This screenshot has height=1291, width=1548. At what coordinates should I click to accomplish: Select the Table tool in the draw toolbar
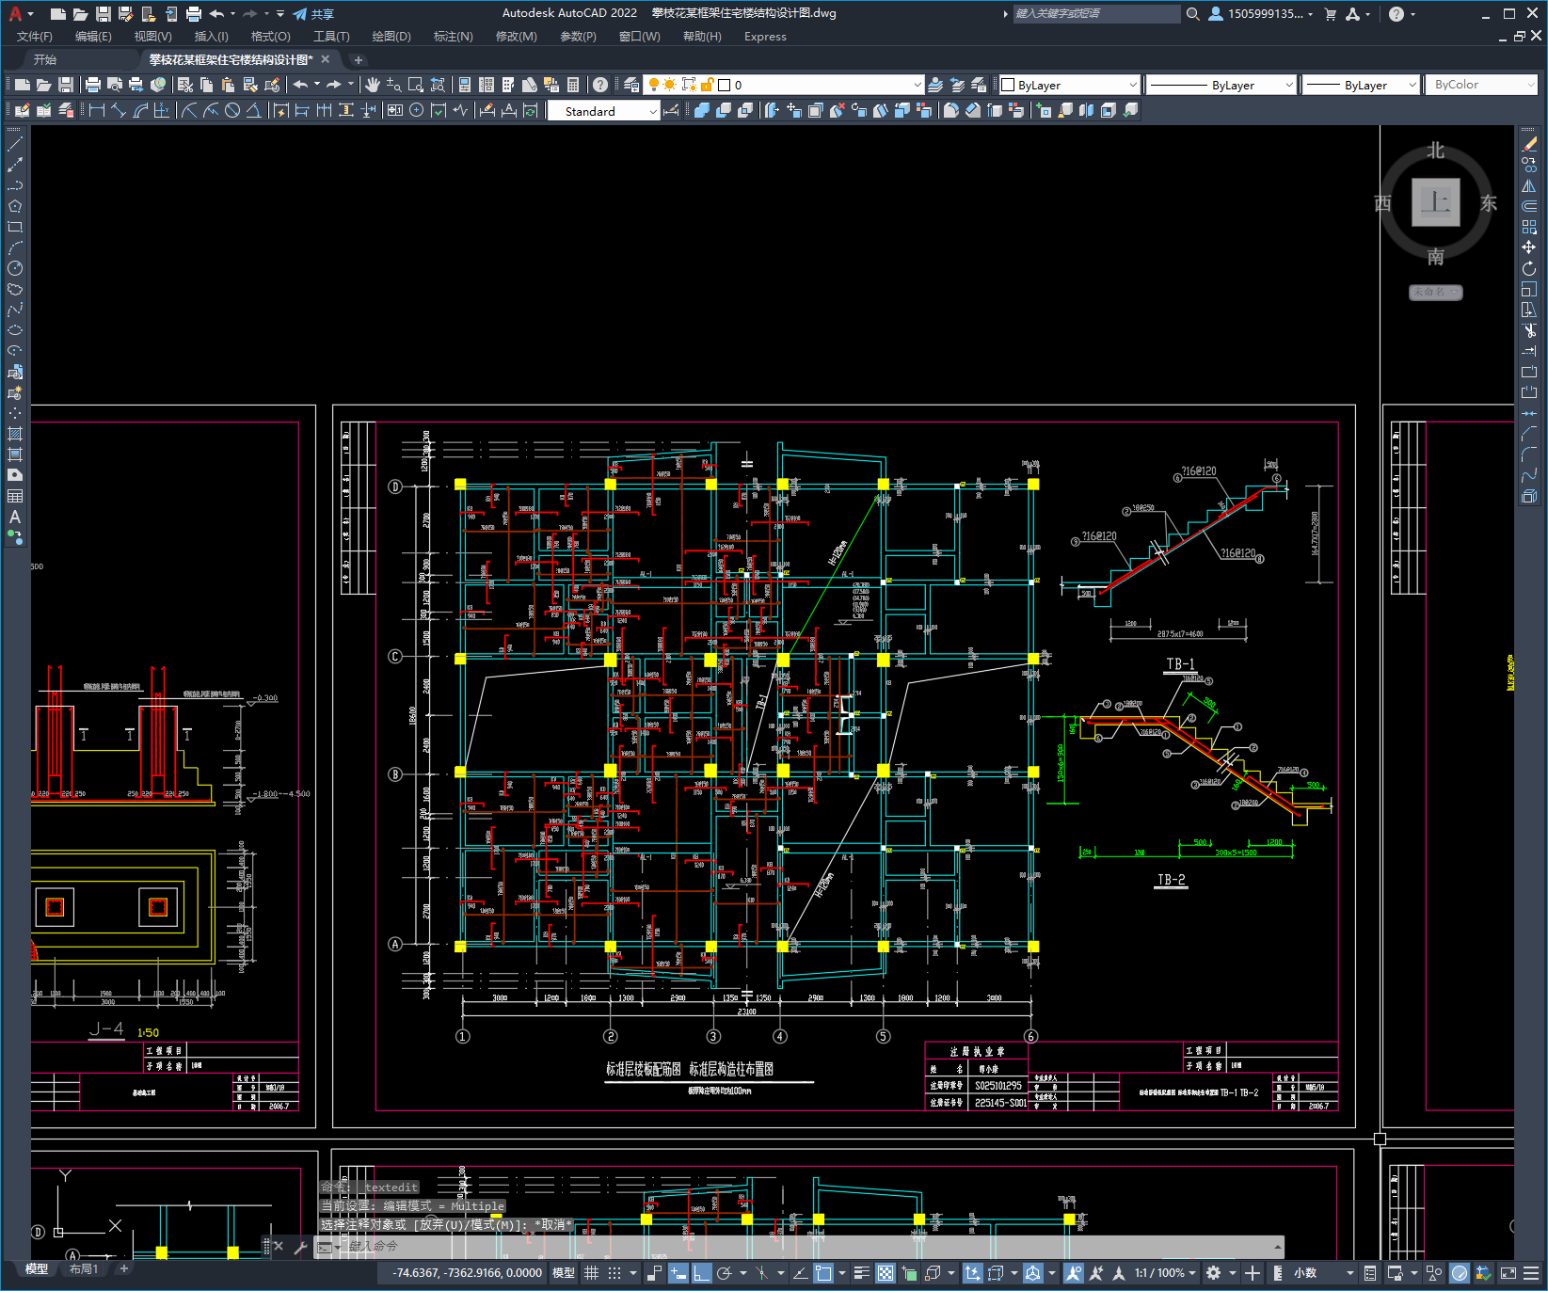click(x=15, y=496)
